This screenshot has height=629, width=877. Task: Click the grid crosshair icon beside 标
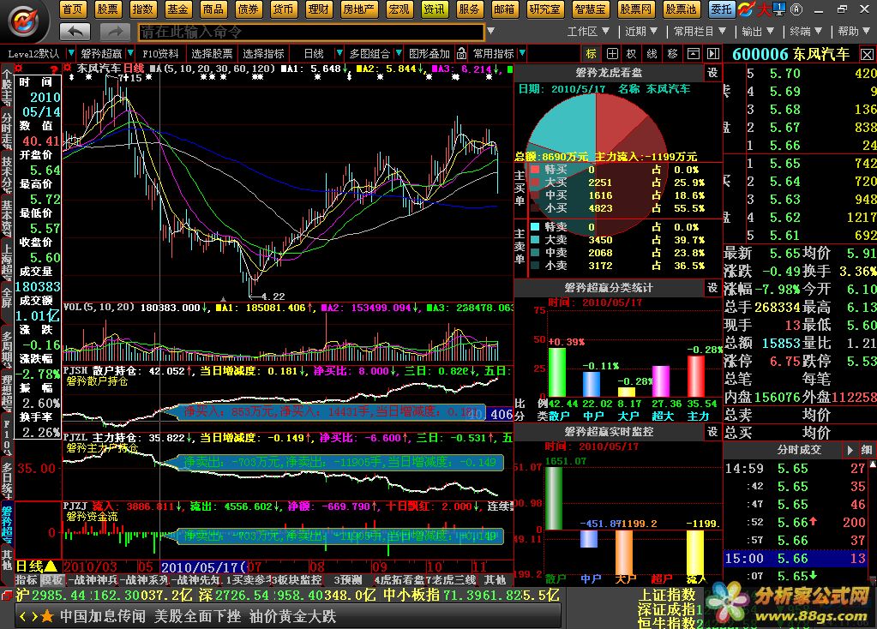click(x=612, y=54)
